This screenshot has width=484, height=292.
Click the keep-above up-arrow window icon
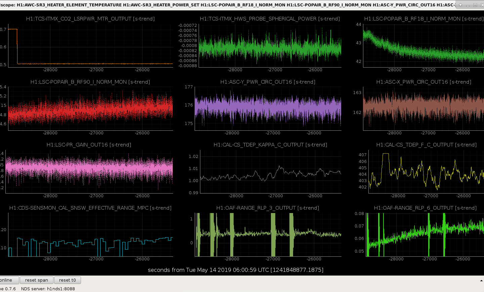(x=460, y=5)
